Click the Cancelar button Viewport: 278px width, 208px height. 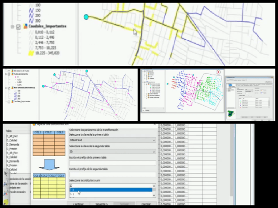coord(146,204)
